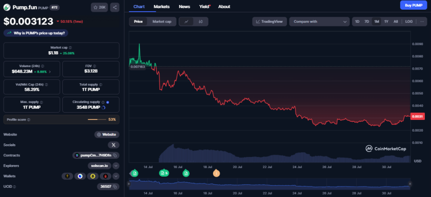
Task: Select the All time range
Action: click(396, 21)
